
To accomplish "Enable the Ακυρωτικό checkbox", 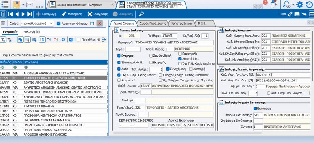I will (x=119, y=80).
